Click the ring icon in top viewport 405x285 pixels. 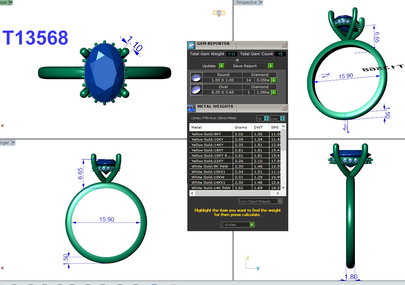coord(219,13)
